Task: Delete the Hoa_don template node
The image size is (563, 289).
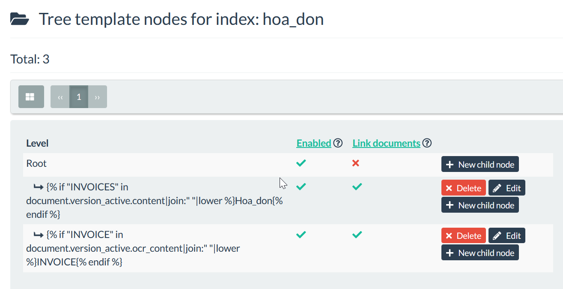Action: (464, 188)
